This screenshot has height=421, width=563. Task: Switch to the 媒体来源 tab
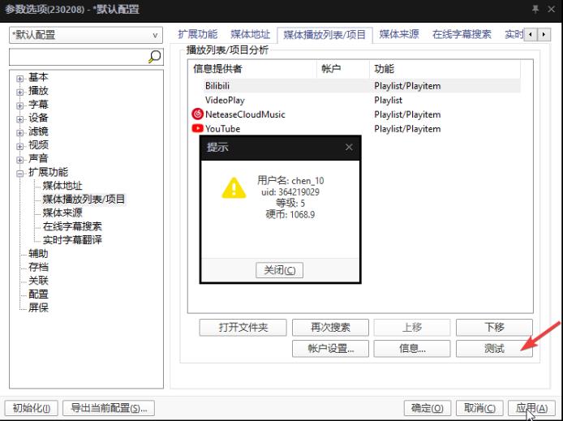pos(399,34)
